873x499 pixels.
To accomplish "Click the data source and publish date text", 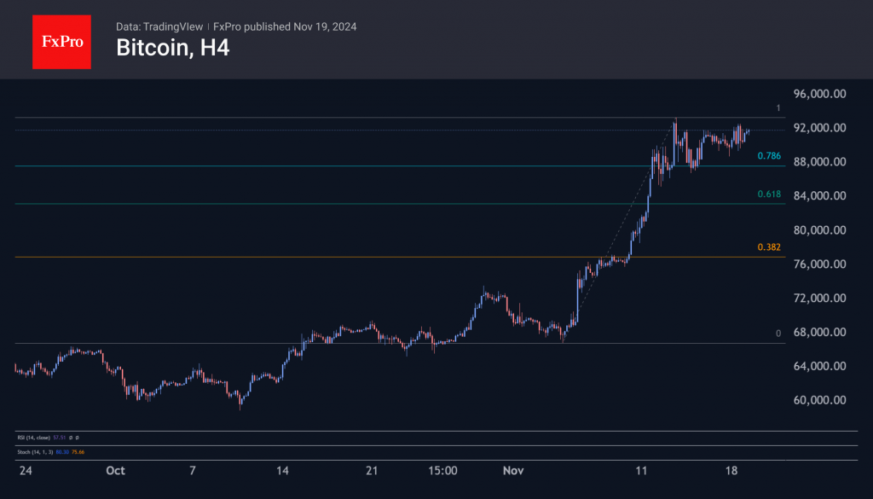I will pos(235,26).
